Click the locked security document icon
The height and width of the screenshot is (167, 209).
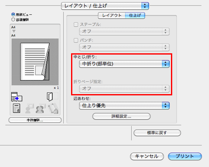53,108
